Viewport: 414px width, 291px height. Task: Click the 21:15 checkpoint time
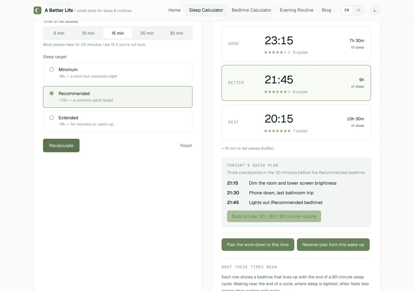[x=233, y=183]
